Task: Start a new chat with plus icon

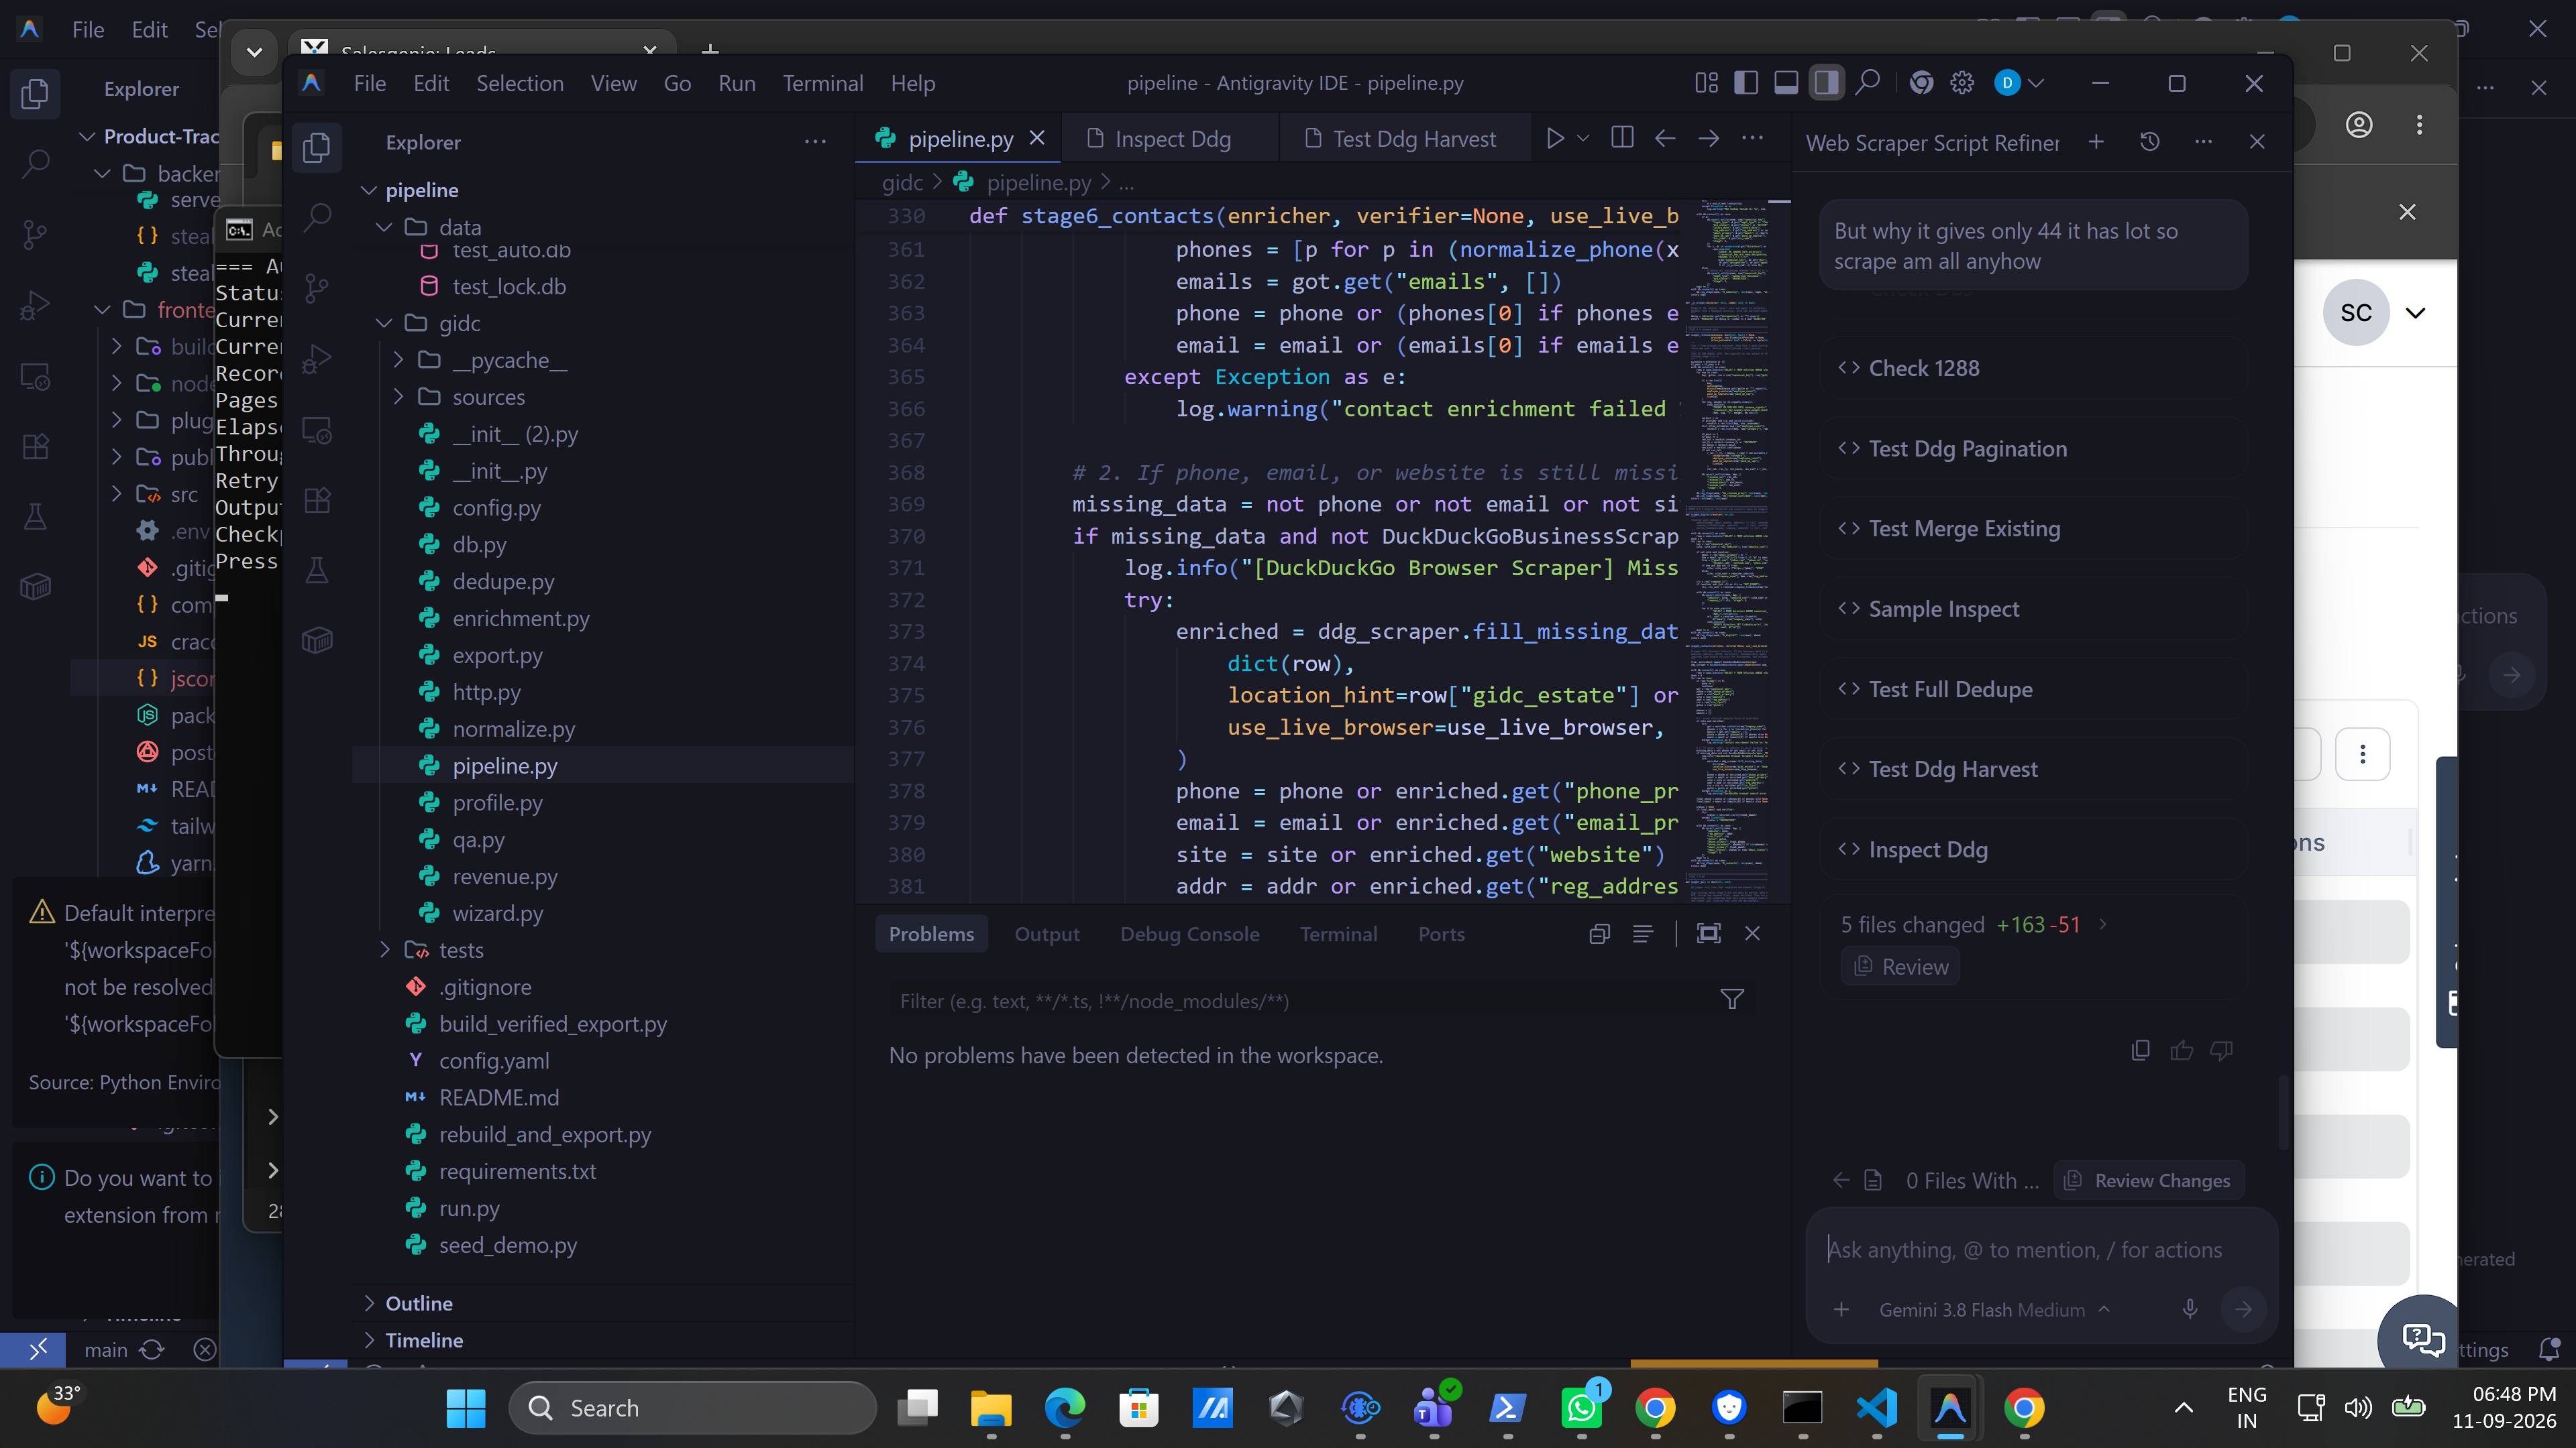Action: pyautogui.click(x=2096, y=142)
